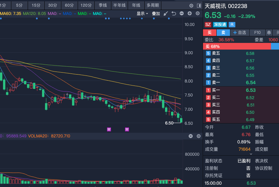Switch to 半年线 period tab

click(119, 5)
